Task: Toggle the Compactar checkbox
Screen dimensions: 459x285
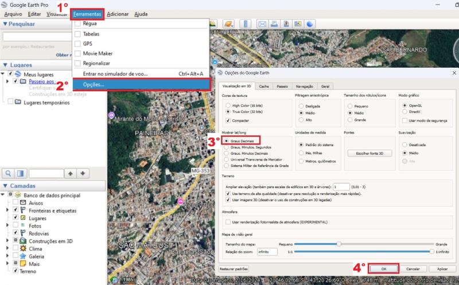Action: (228, 120)
